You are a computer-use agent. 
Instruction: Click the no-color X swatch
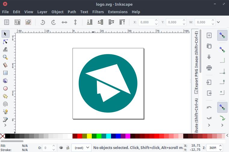(3, 136)
